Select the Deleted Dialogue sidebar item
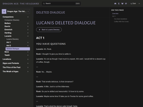 [x=18, y=49]
